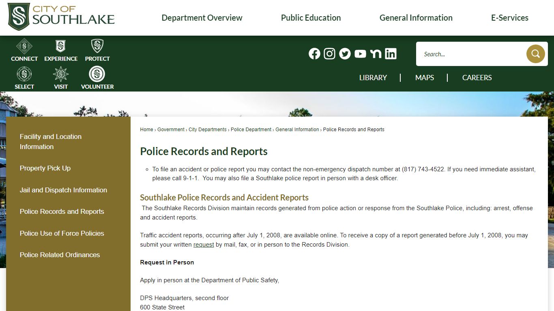Open the City of Southlake logo homepage
The height and width of the screenshot is (311, 554).
tap(61, 17)
